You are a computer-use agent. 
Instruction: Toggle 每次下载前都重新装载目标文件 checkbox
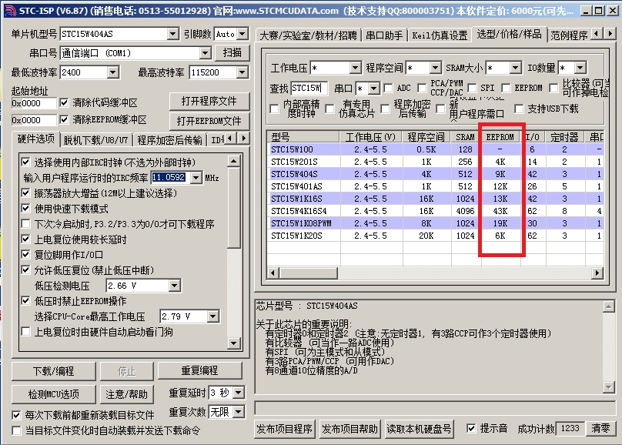point(16,415)
